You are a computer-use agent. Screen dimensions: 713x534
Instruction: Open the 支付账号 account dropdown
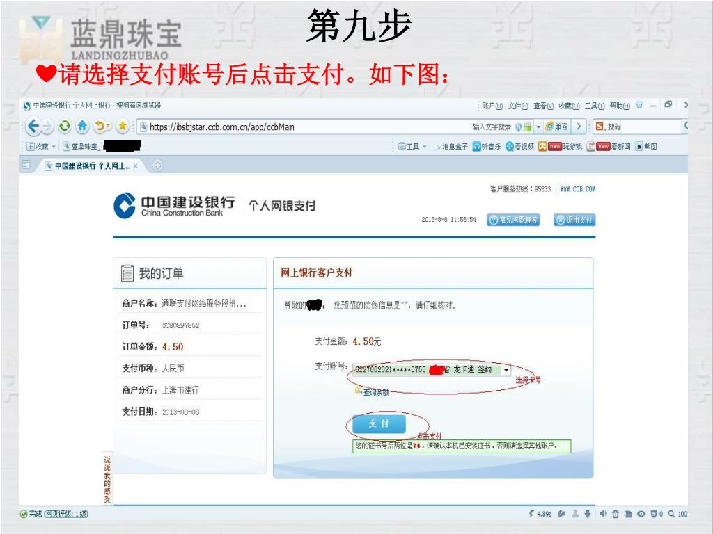pyautogui.click(x=506, y=370)
